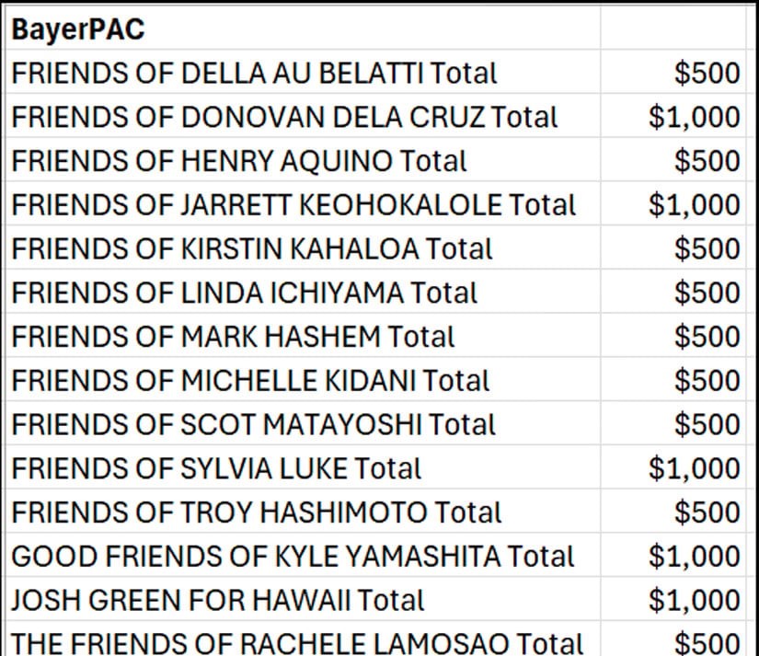
Task: Click the Friends of Henry Aquino Total cell
Action: pos(239,161)
